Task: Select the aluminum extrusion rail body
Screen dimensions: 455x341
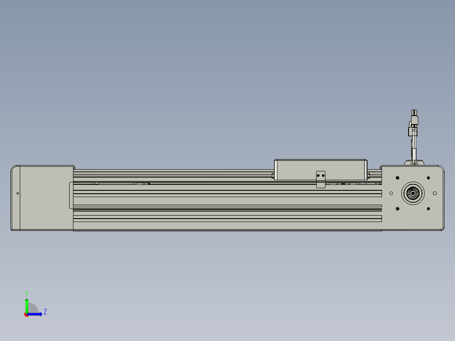Action: click(227, 200)
